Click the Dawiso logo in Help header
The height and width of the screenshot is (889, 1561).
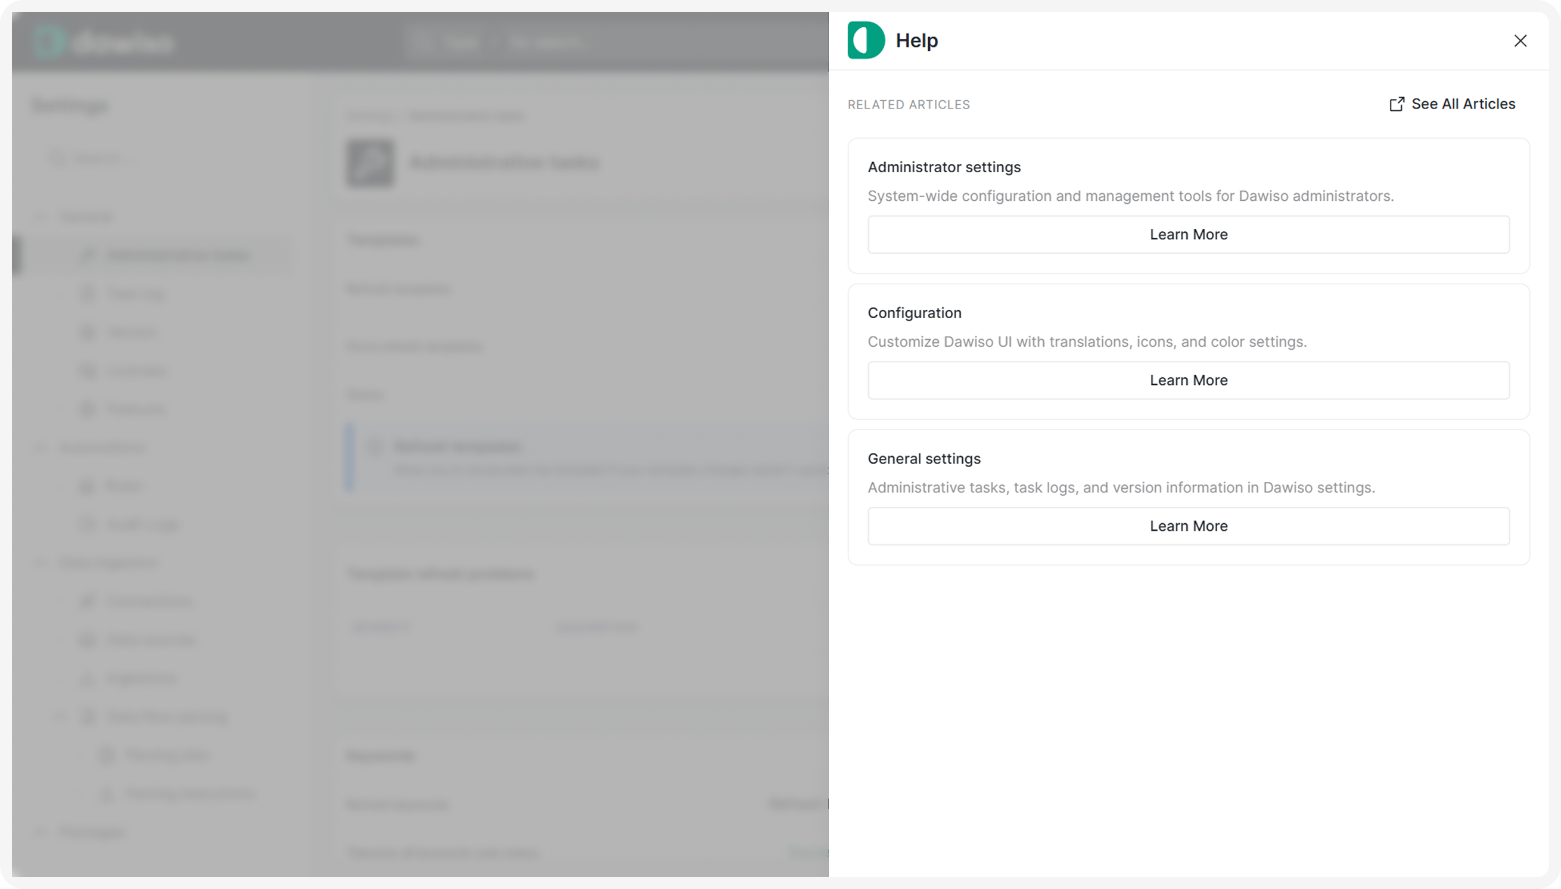866,41
